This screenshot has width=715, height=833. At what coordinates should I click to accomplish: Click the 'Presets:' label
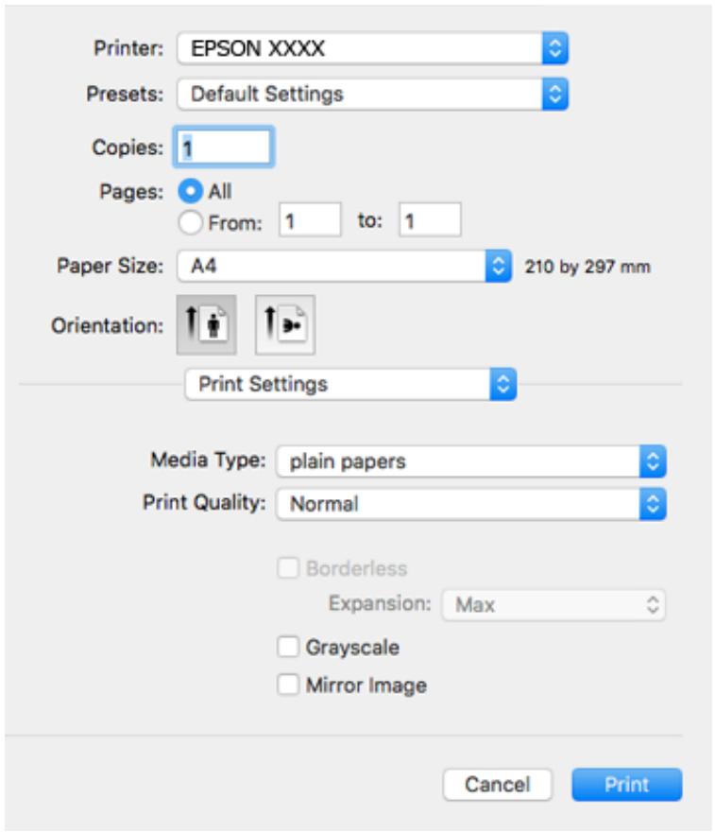pos(125,94)
